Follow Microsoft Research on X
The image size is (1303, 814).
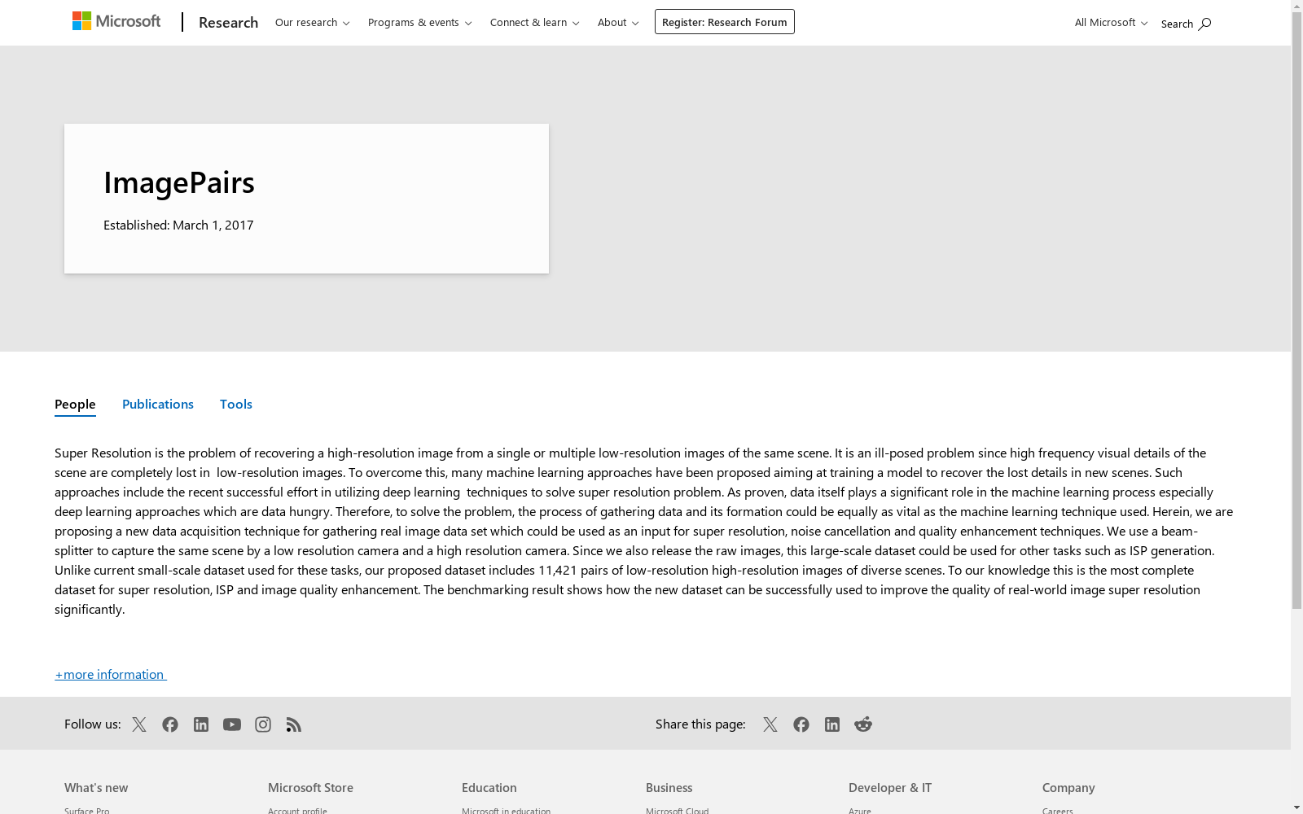point(139,724)
